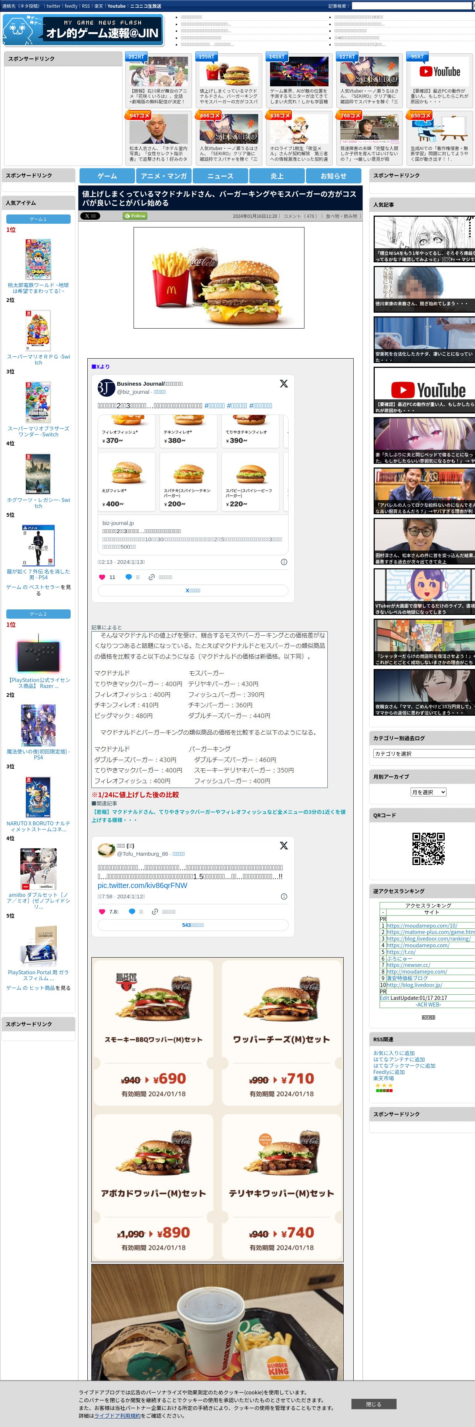Click the Razer arcade controller product image

[x=38, y=654]
